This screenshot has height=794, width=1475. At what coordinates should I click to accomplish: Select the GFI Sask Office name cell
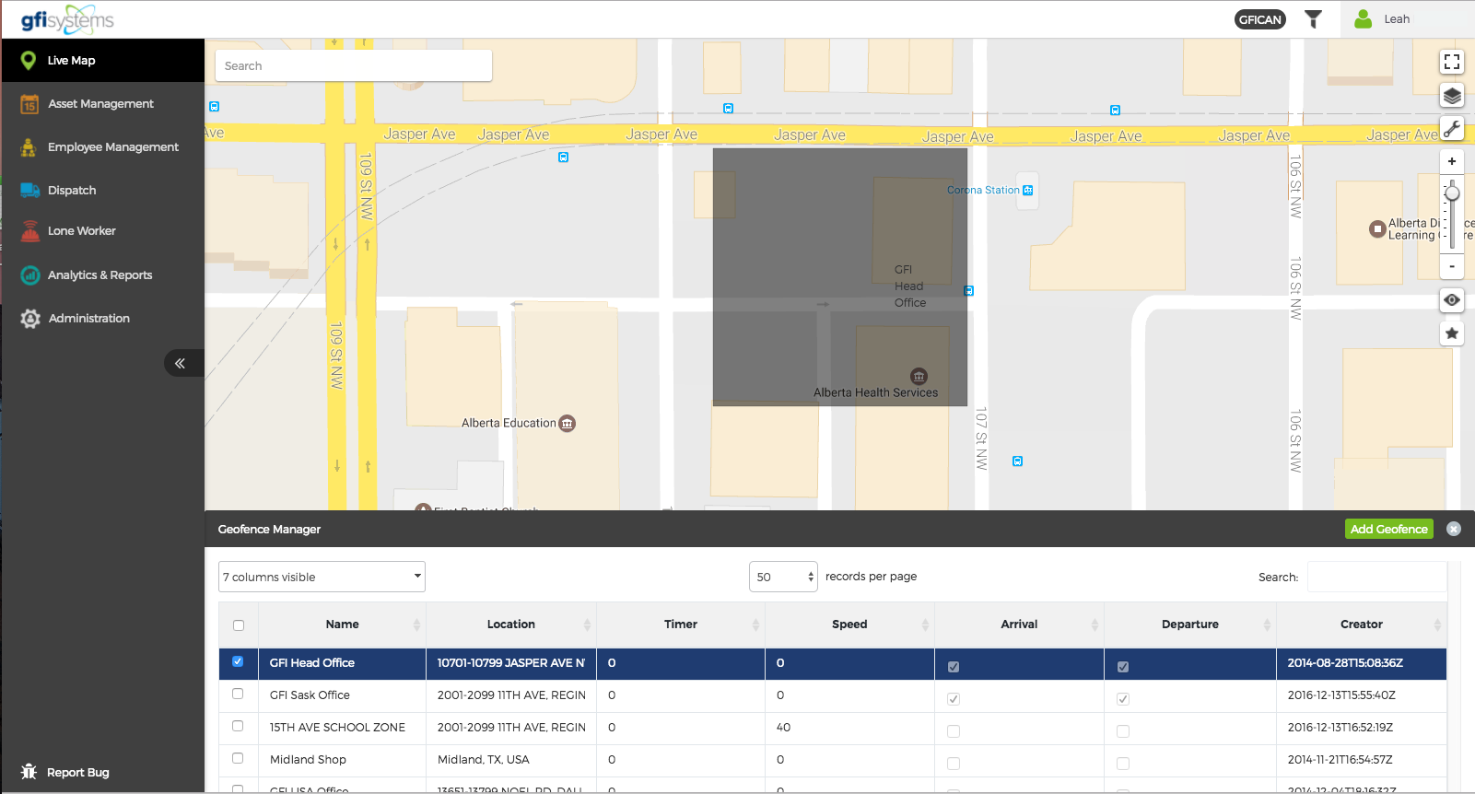[342, 695]
